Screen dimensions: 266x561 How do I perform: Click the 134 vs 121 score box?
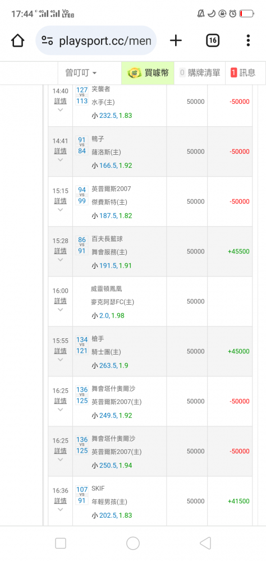[x=82, y=345]
